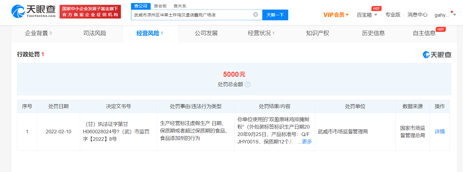Click the 天眼查 watermark logo on right

pyautogui.click(x=437, y=54)
